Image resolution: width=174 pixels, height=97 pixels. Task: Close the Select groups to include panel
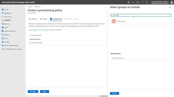pyautogui.click(x=170, y=7)
